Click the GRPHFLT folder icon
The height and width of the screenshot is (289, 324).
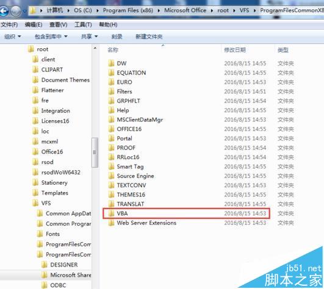pos(111,101)
